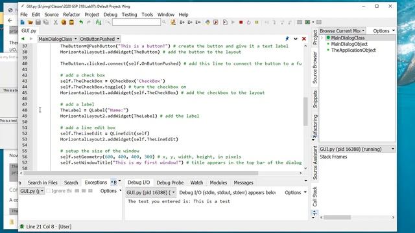Click the magnifier icon beside the search box
Screen dimensions: 415x233
pos(164,23)
